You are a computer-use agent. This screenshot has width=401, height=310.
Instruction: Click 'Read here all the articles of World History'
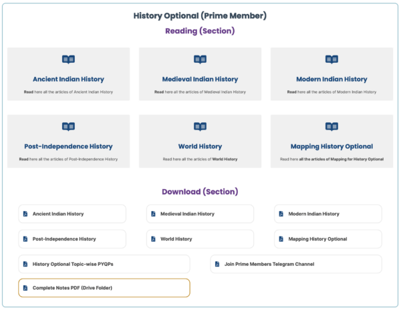[200, 159]
